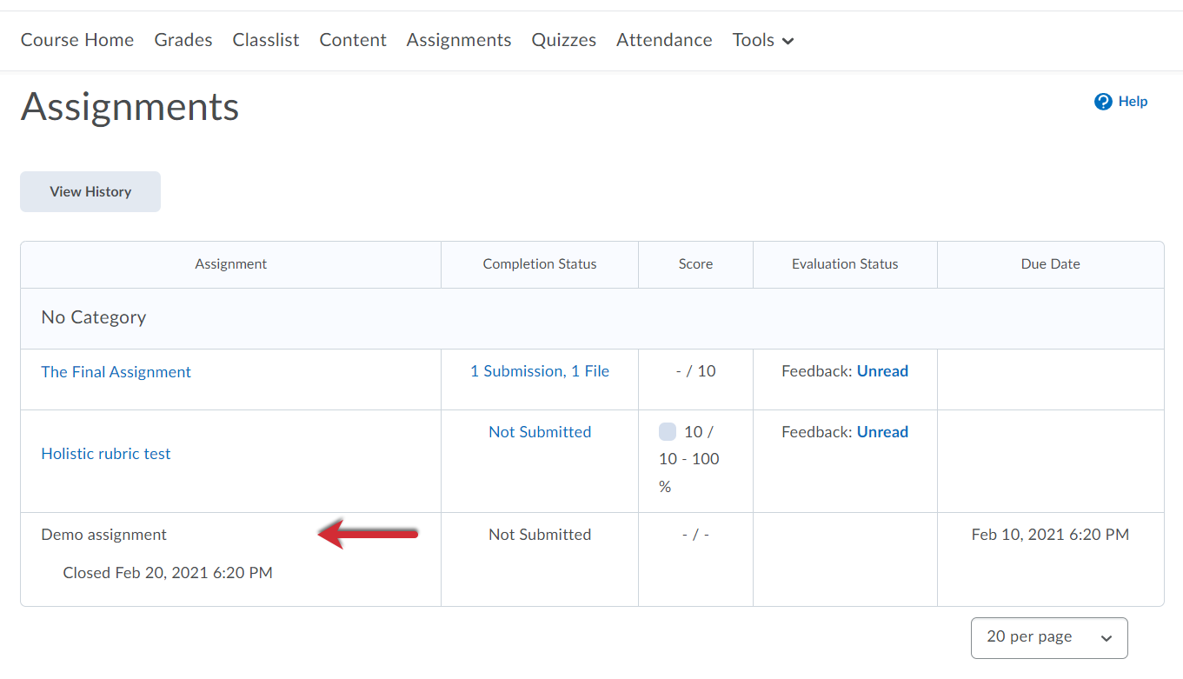
Task: Open the "Holistic rubric test" assignment
Action: click(105, 453)
